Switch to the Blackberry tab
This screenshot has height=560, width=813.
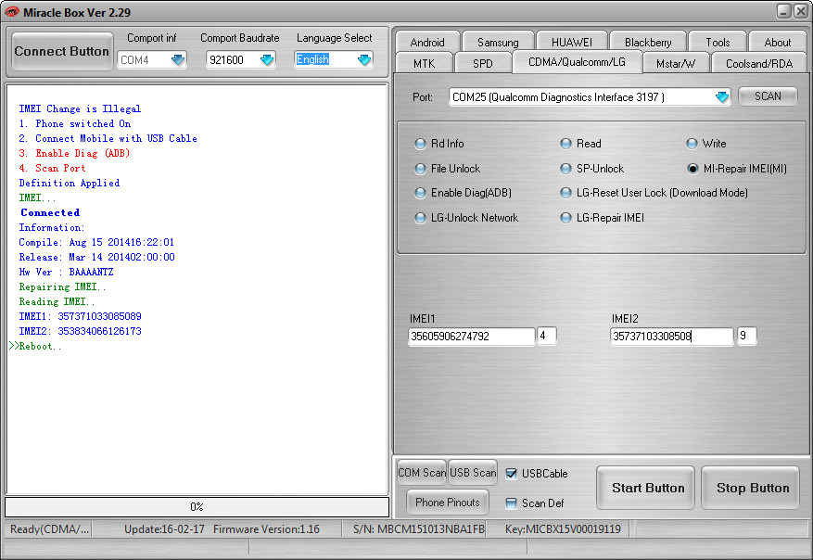[x=648, y=42]
